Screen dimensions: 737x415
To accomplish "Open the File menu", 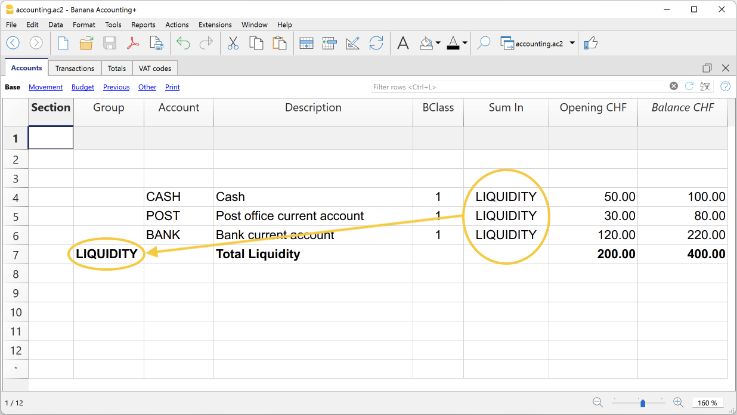I will pos(11,24).
